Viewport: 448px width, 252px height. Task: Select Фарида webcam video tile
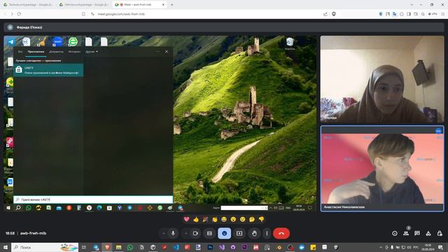(382, 79)
